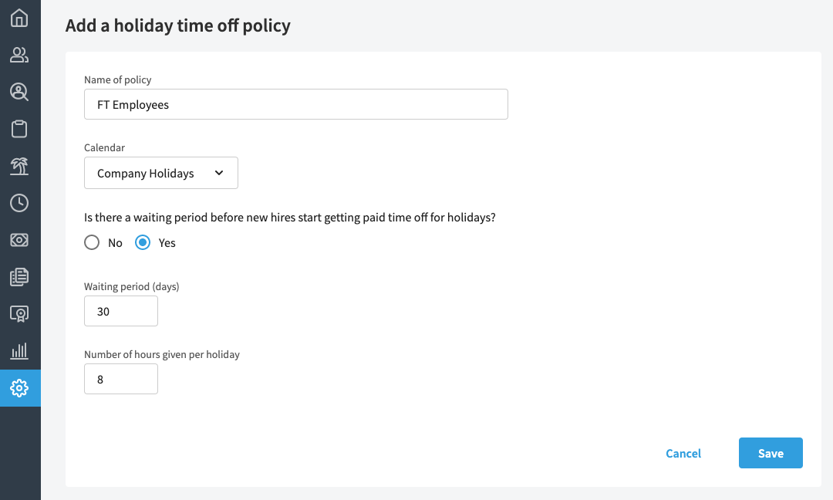Select the No waiting period radio
This screenshot has height=500, width=833.
92,243
